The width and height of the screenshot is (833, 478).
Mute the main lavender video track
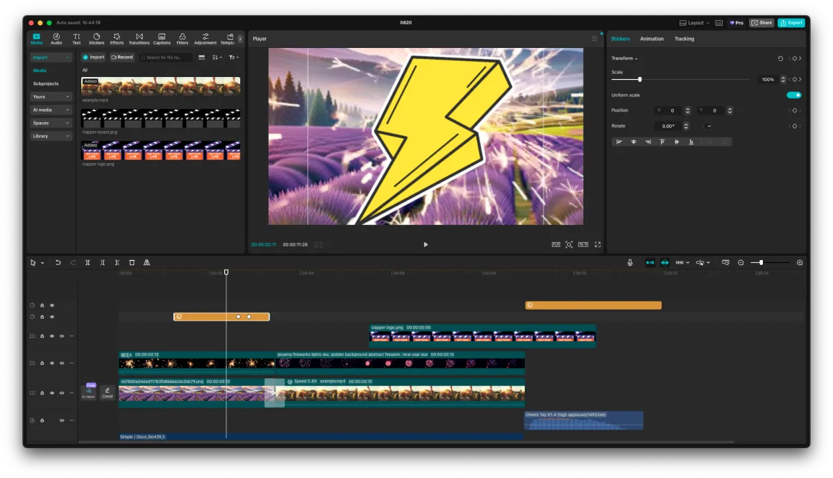pyautogui.click(x=62, y=393)
